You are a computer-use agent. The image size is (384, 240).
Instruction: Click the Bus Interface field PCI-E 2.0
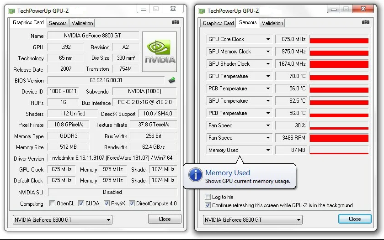click(x=145, y=102)
